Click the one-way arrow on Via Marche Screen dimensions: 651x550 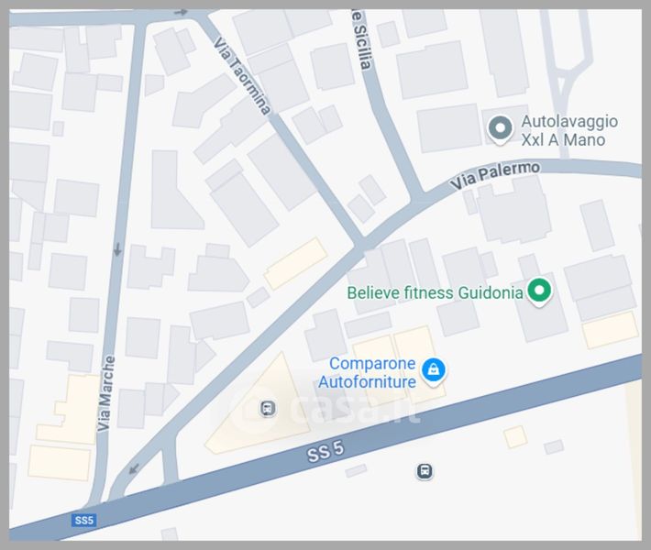click(117, 249)
